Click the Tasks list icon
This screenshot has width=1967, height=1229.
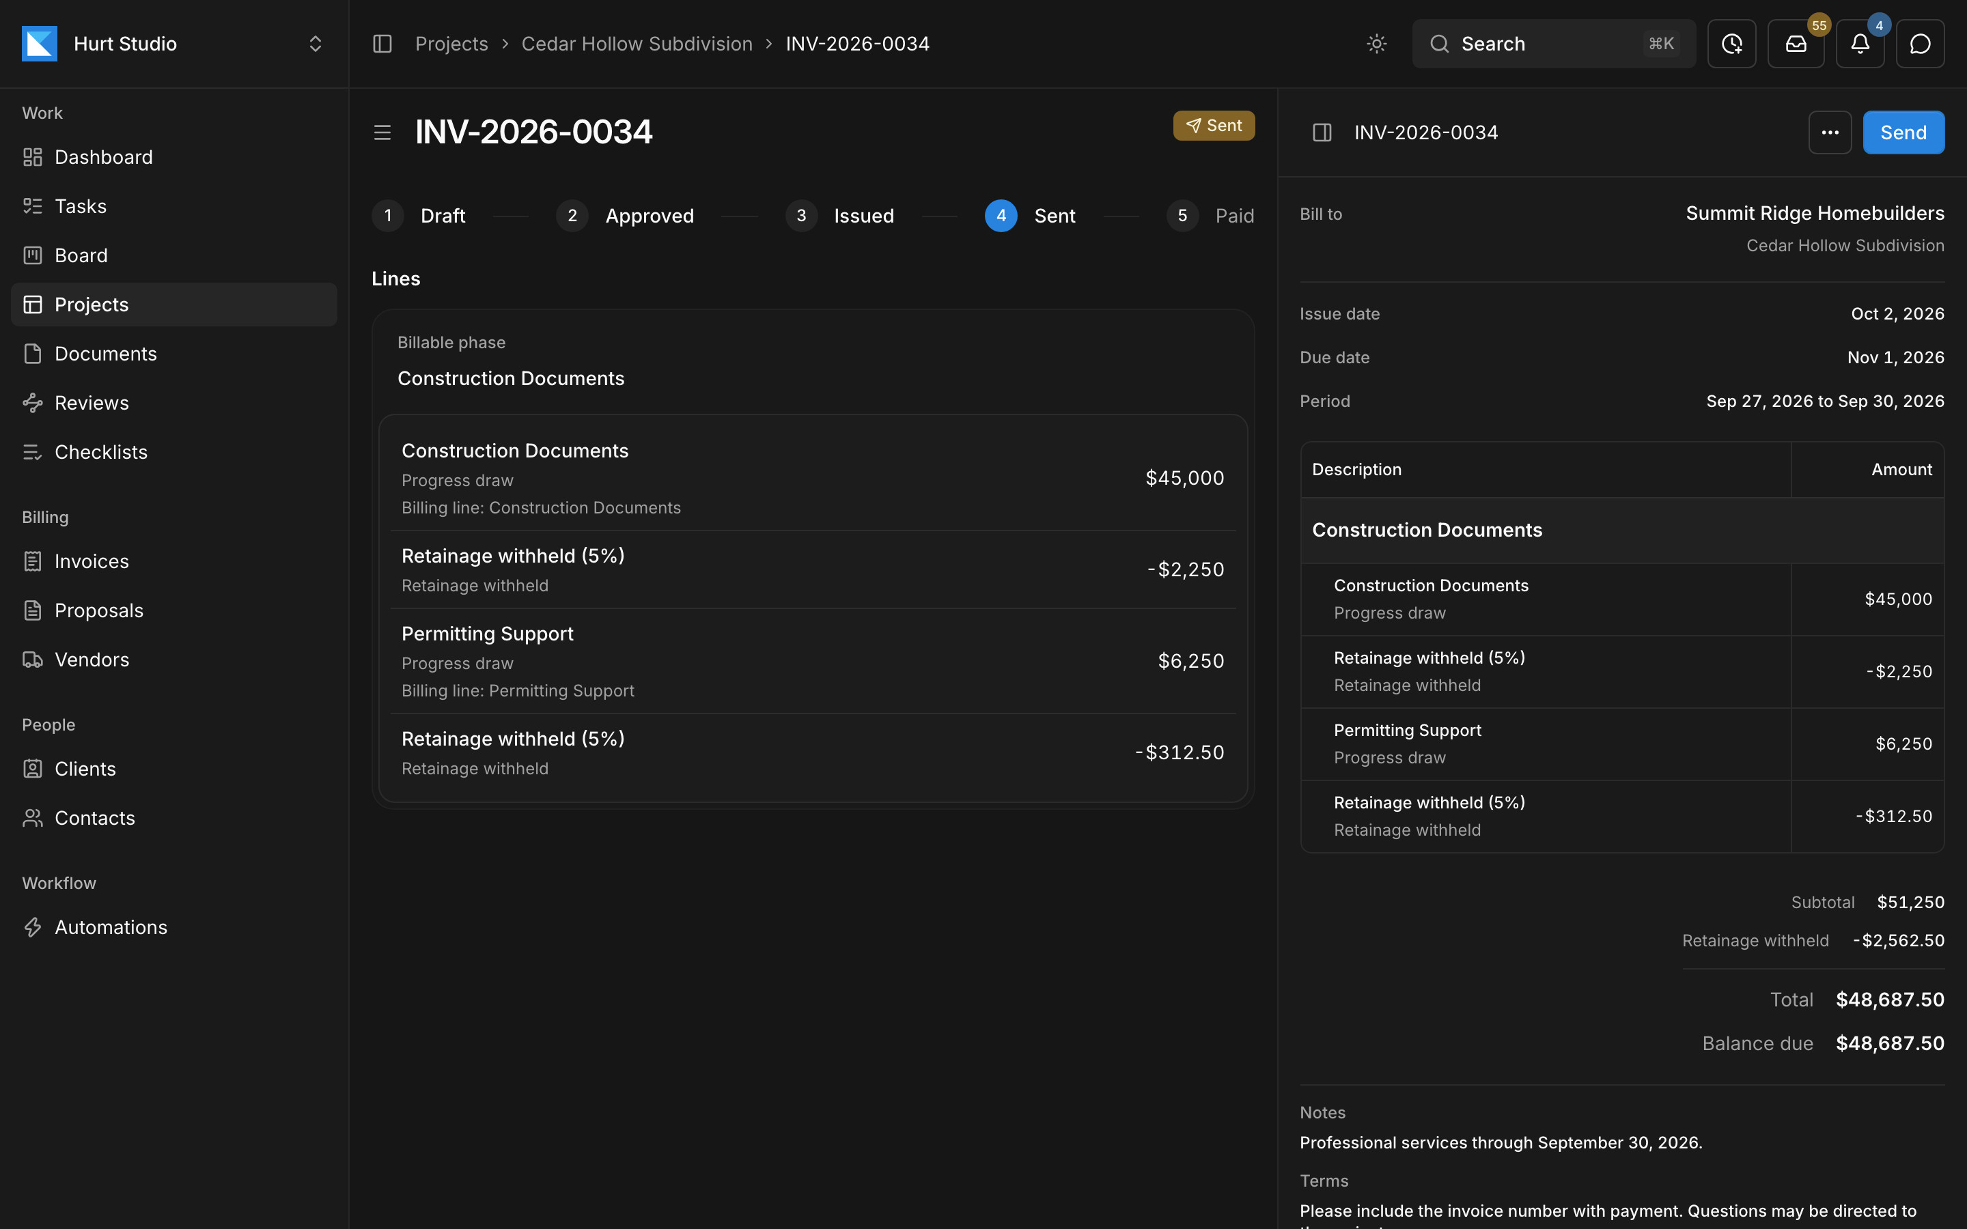coord(33,206)
